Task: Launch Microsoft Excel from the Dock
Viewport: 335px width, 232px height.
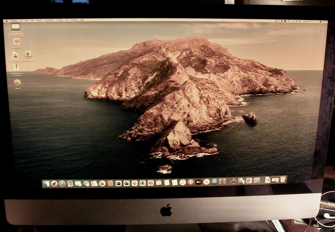Action: click(x=126, y=182)
